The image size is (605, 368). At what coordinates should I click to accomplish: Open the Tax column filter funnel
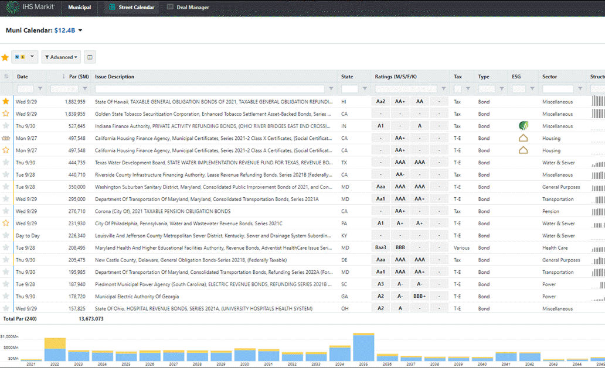click(468, 89)
